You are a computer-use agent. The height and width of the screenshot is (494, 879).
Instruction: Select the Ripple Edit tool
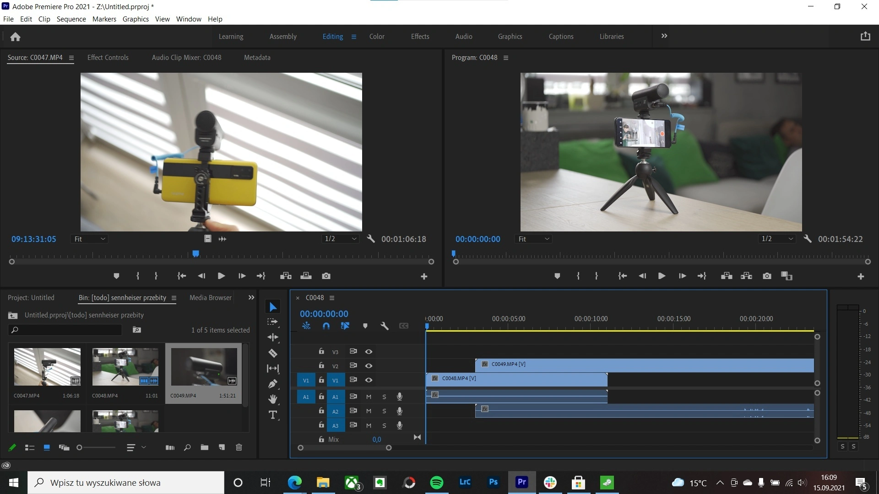tap(273, 338)
